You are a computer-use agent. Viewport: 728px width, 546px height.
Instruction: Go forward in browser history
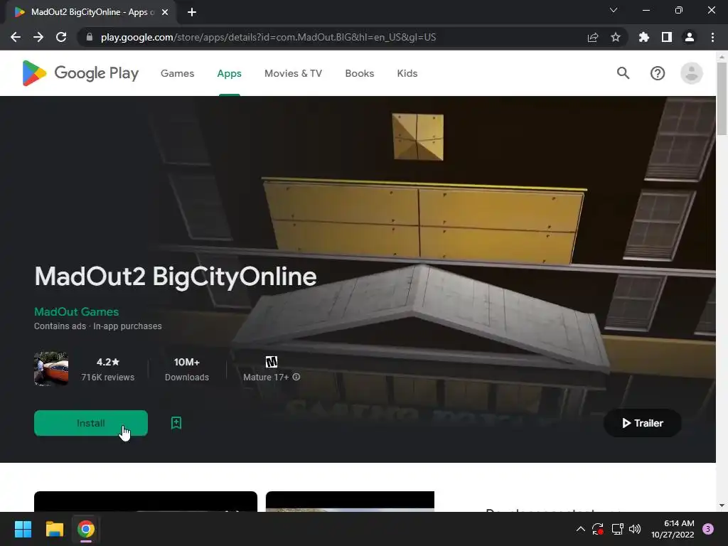pyautogui.click(x=38, y=37)
